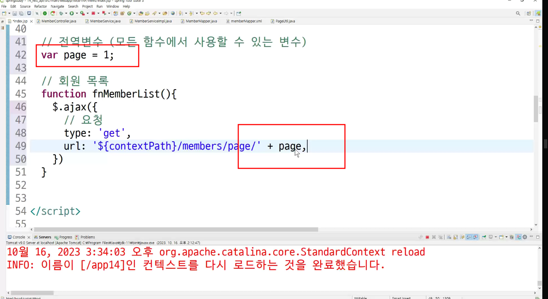548x299 pixels.
Task: Click the editor horizontal scrollbar thumb
Action: coord(176,230)
